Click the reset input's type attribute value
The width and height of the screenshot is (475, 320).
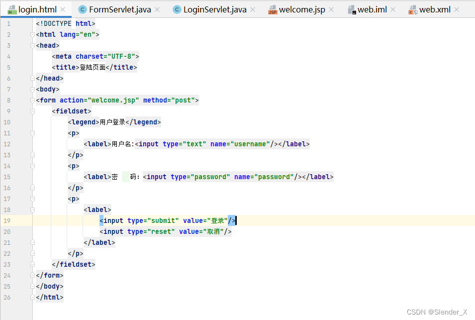point(160,232)
